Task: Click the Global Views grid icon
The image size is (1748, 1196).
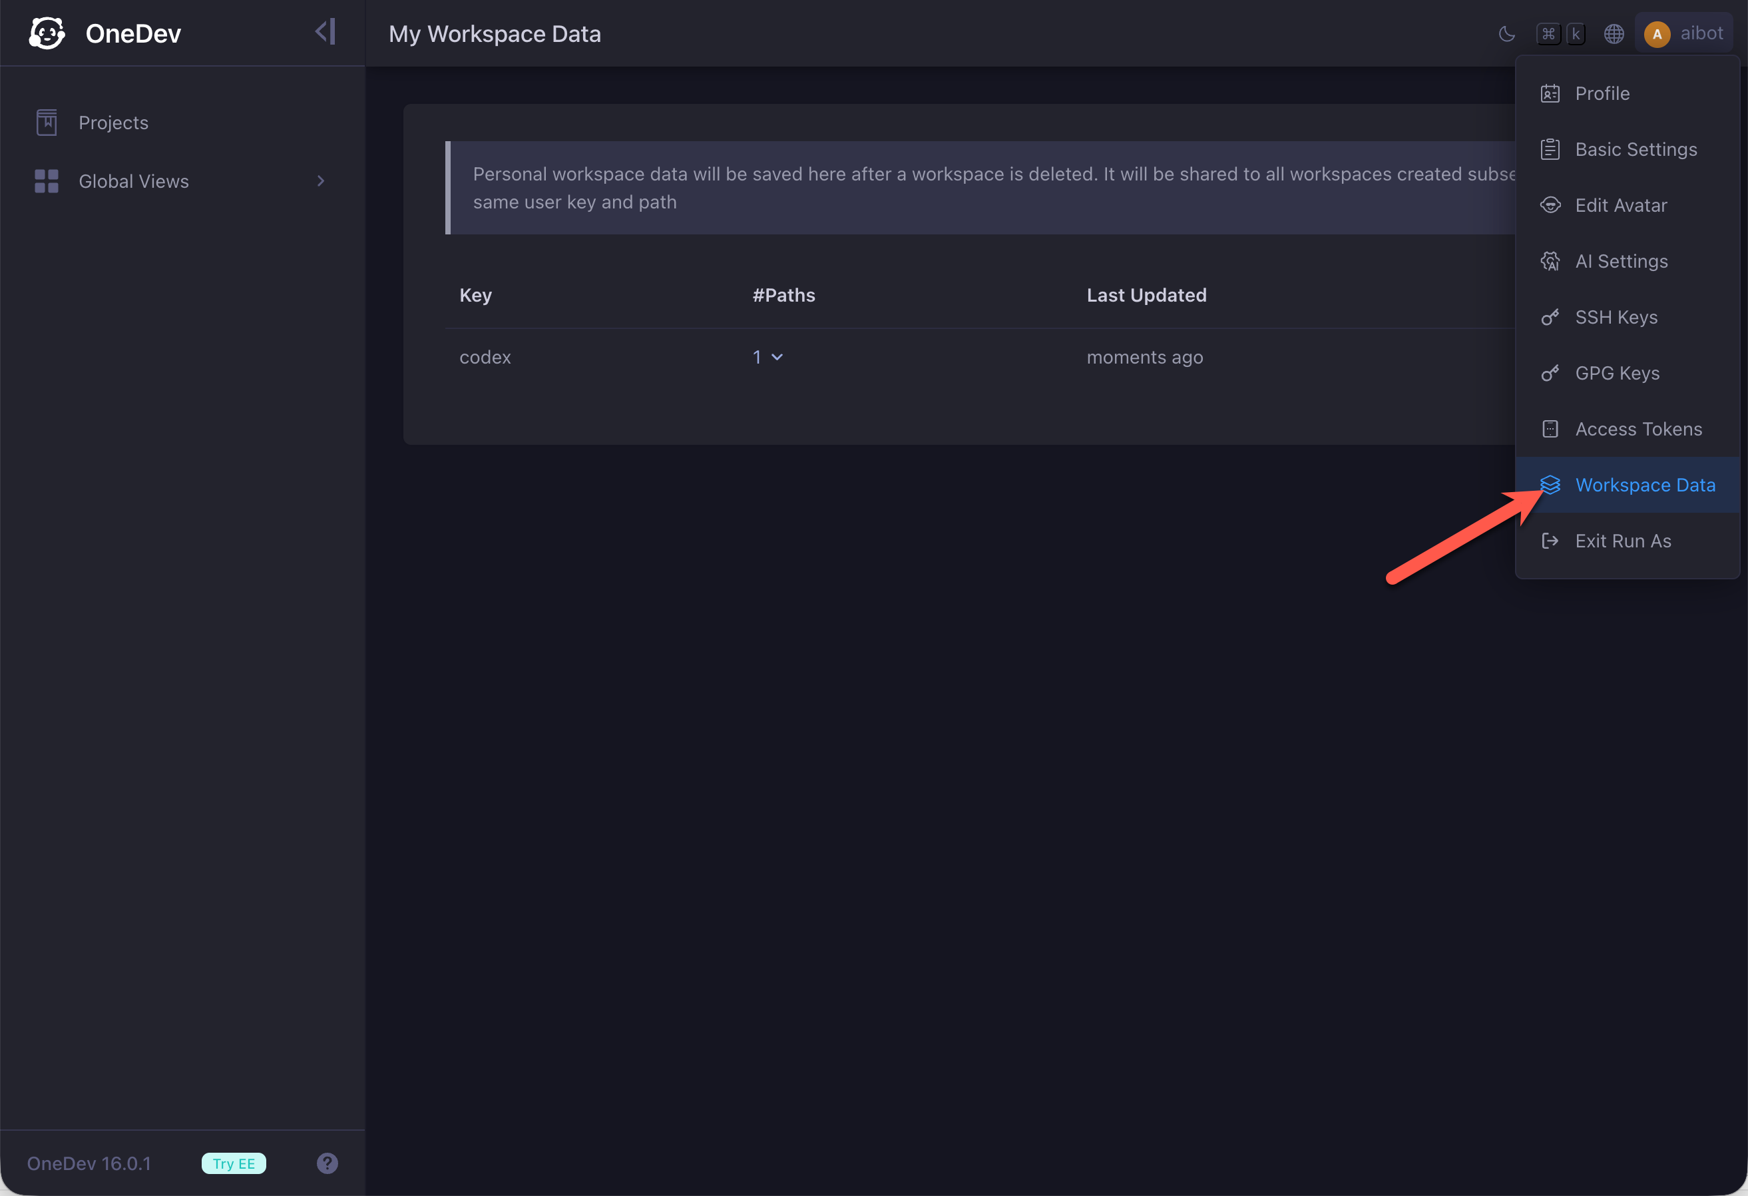Action: click(x=47, y=181)
